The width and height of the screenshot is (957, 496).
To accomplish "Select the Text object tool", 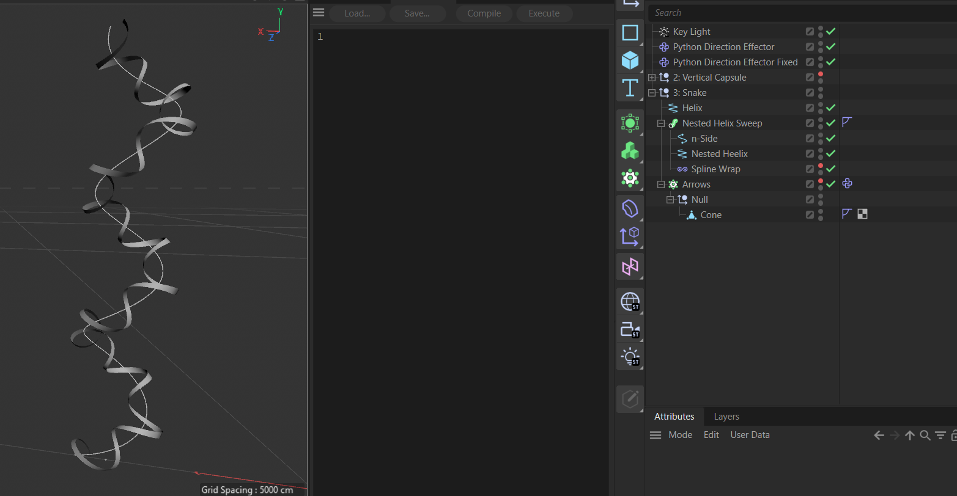I will [630, 88].
